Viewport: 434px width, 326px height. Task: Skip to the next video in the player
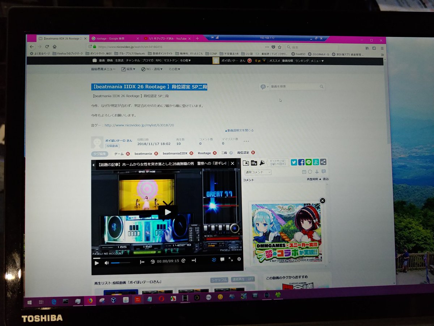[x=194, y=260]
